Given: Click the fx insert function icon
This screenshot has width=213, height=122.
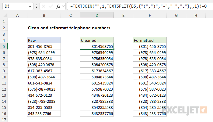Looking at the screenshot, I should pos(58,6).
